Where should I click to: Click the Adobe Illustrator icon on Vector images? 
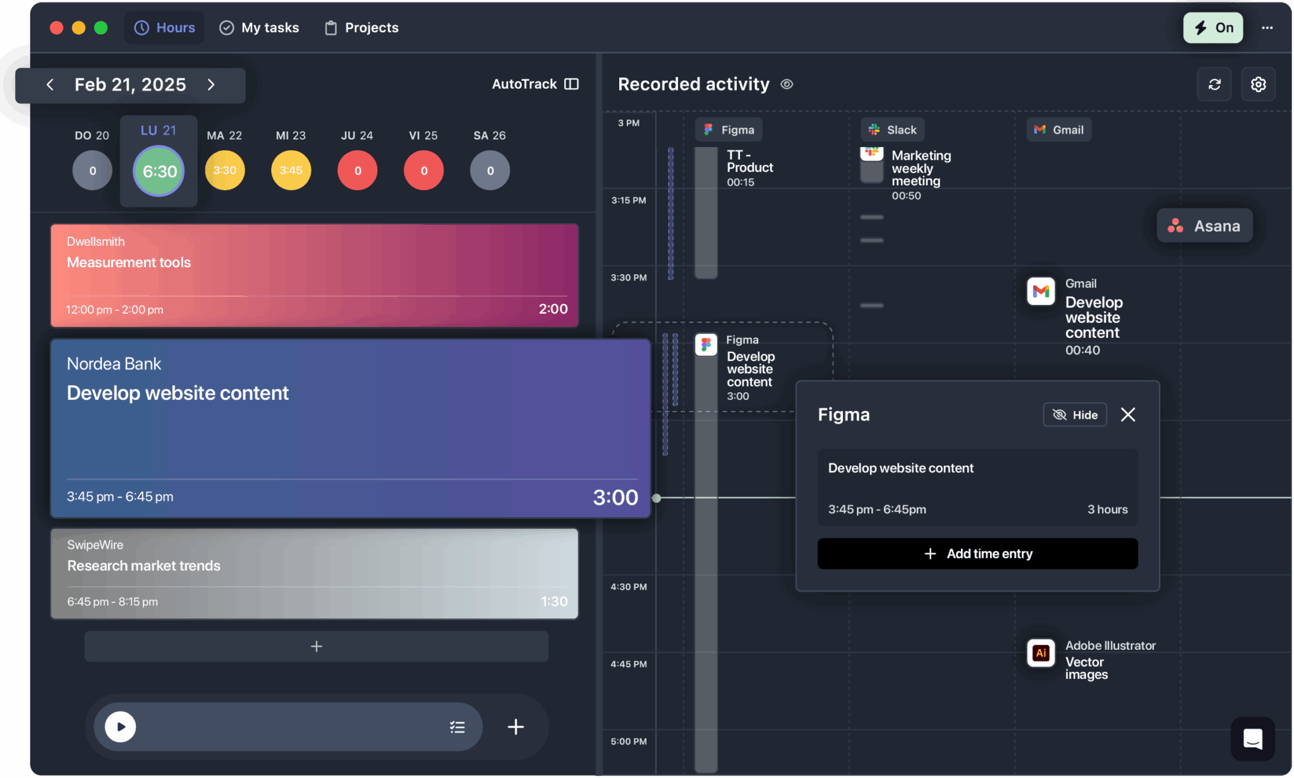(x=1041, y=654)
